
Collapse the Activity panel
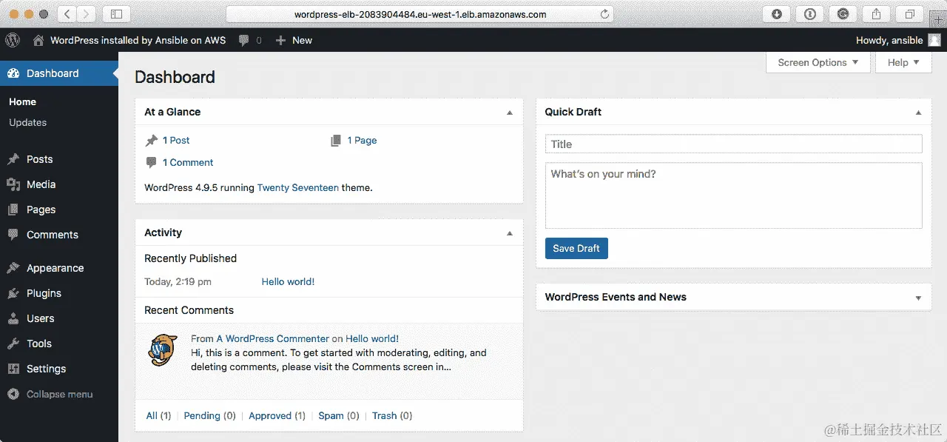point(509,233)
